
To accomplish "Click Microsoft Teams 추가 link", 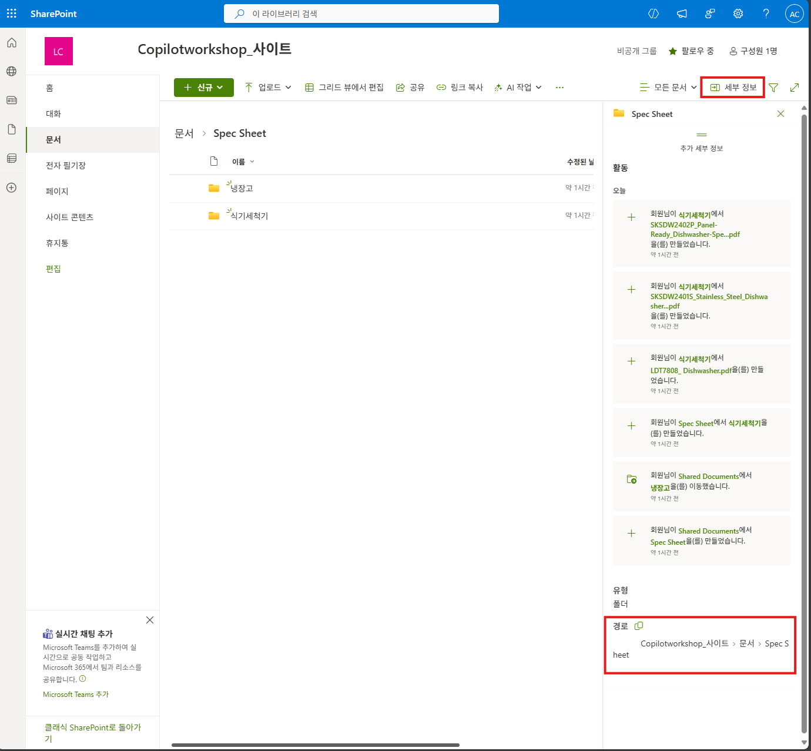I will coord(76,694).
